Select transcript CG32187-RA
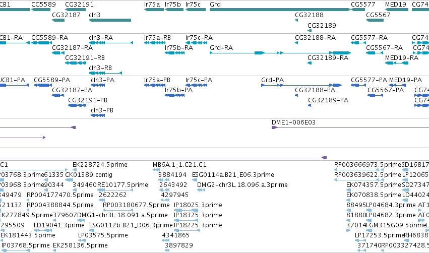 click(58, 53)
